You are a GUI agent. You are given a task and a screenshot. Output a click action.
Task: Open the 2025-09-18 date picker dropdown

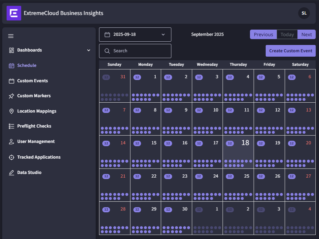[x=135, y=34]
